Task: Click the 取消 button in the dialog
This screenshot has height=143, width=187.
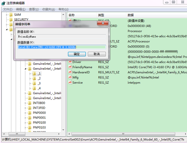Action: (97, 54)
